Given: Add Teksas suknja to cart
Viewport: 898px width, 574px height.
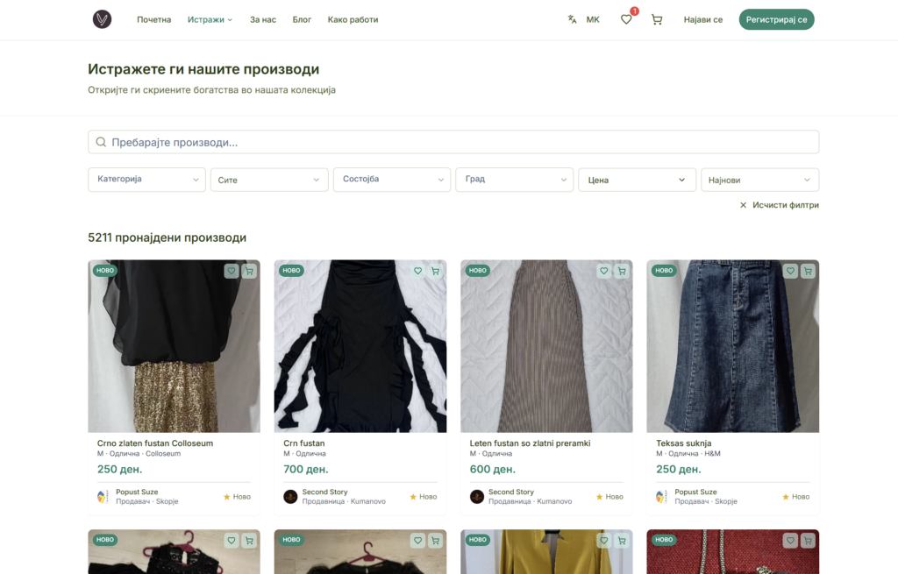Looking at the screenshot, I should (808, 272).
